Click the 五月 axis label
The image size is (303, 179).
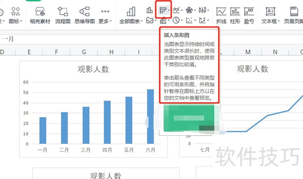pyautogui.click(x=129, y=150)
